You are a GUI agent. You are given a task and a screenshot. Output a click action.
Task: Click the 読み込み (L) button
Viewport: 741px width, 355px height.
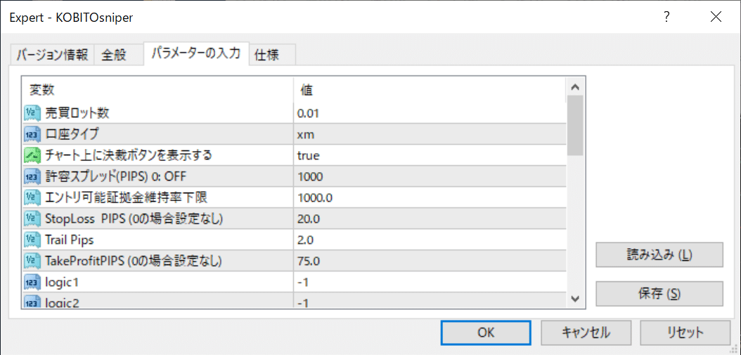(659, 254)
